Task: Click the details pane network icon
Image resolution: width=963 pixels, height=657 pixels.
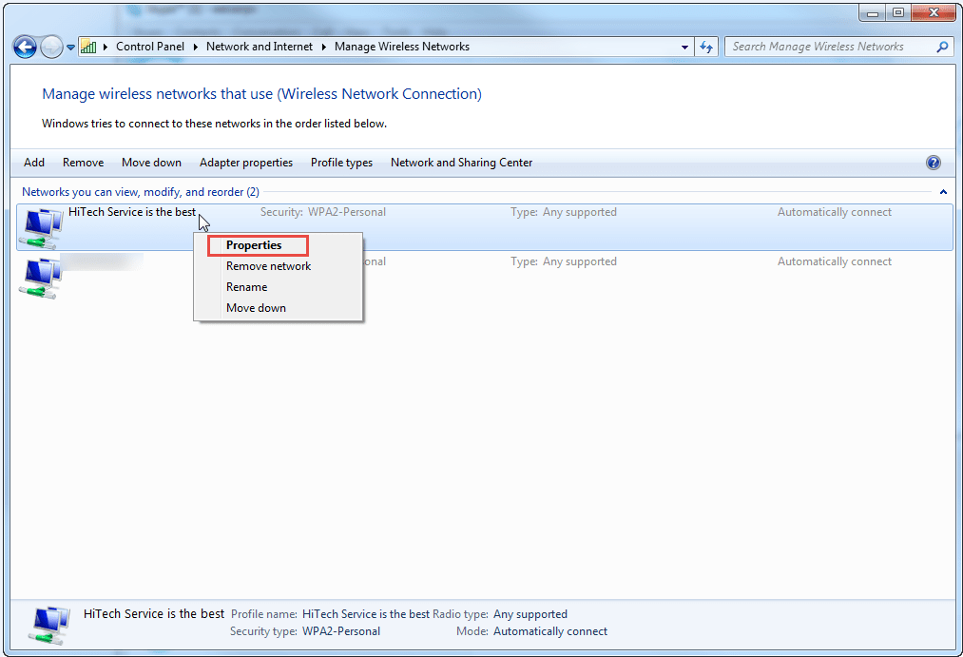Action: (49, 625)
